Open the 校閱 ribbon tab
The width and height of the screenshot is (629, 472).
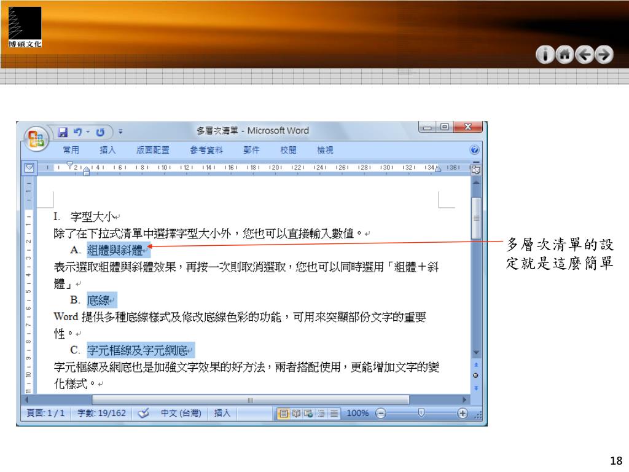click(288, 150)
